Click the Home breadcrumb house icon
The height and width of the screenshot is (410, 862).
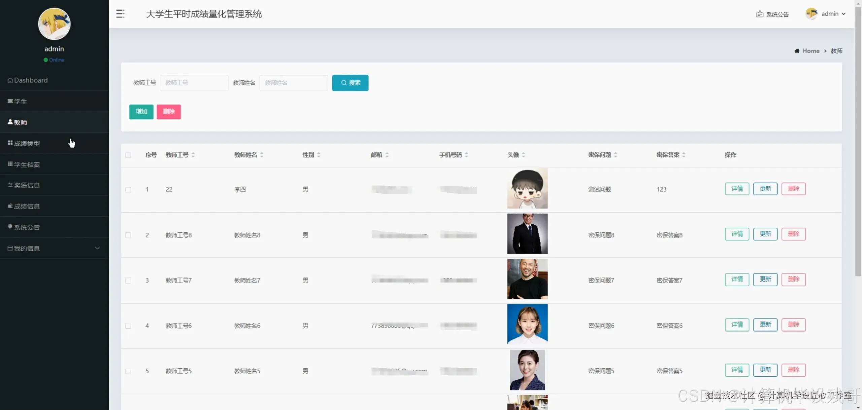[x=797, y=51]
